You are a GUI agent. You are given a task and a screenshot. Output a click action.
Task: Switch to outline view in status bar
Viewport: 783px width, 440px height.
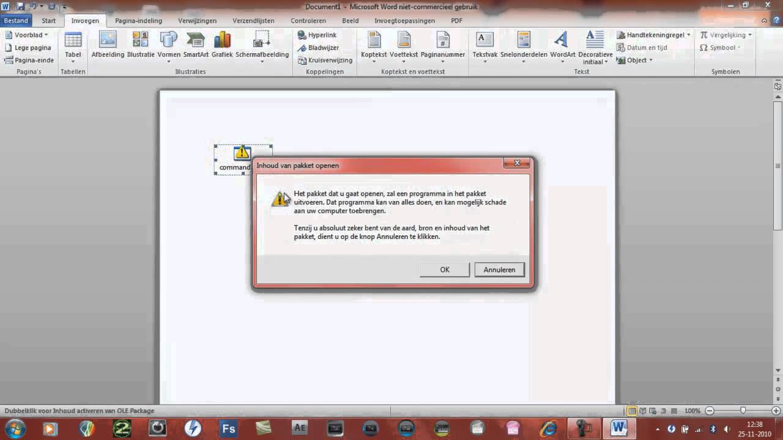click(664, 411)
